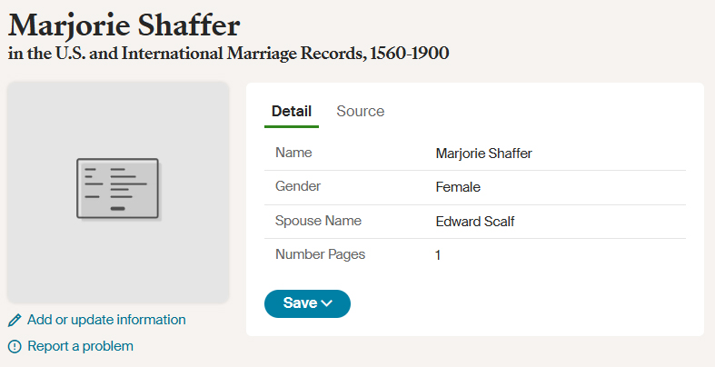
Task: Click the gray record image placeholder
Action: pyautogui.click(x=118, y=193)
